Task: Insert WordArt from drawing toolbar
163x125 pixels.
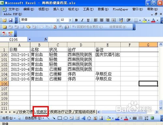Action: click(x=83, y=118)
